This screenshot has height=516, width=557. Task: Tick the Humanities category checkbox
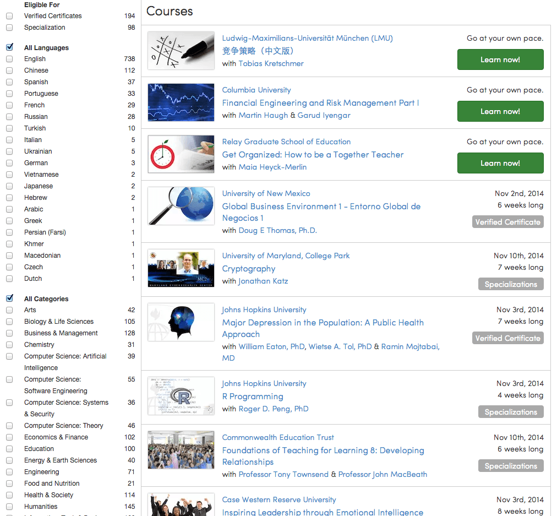pyautogui.click(x=9, y=507)
